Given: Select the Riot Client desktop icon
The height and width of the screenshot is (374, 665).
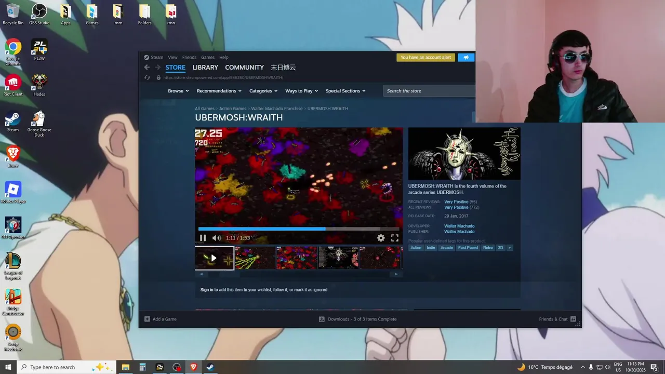Looking at the screenshot, I should 13,86.
